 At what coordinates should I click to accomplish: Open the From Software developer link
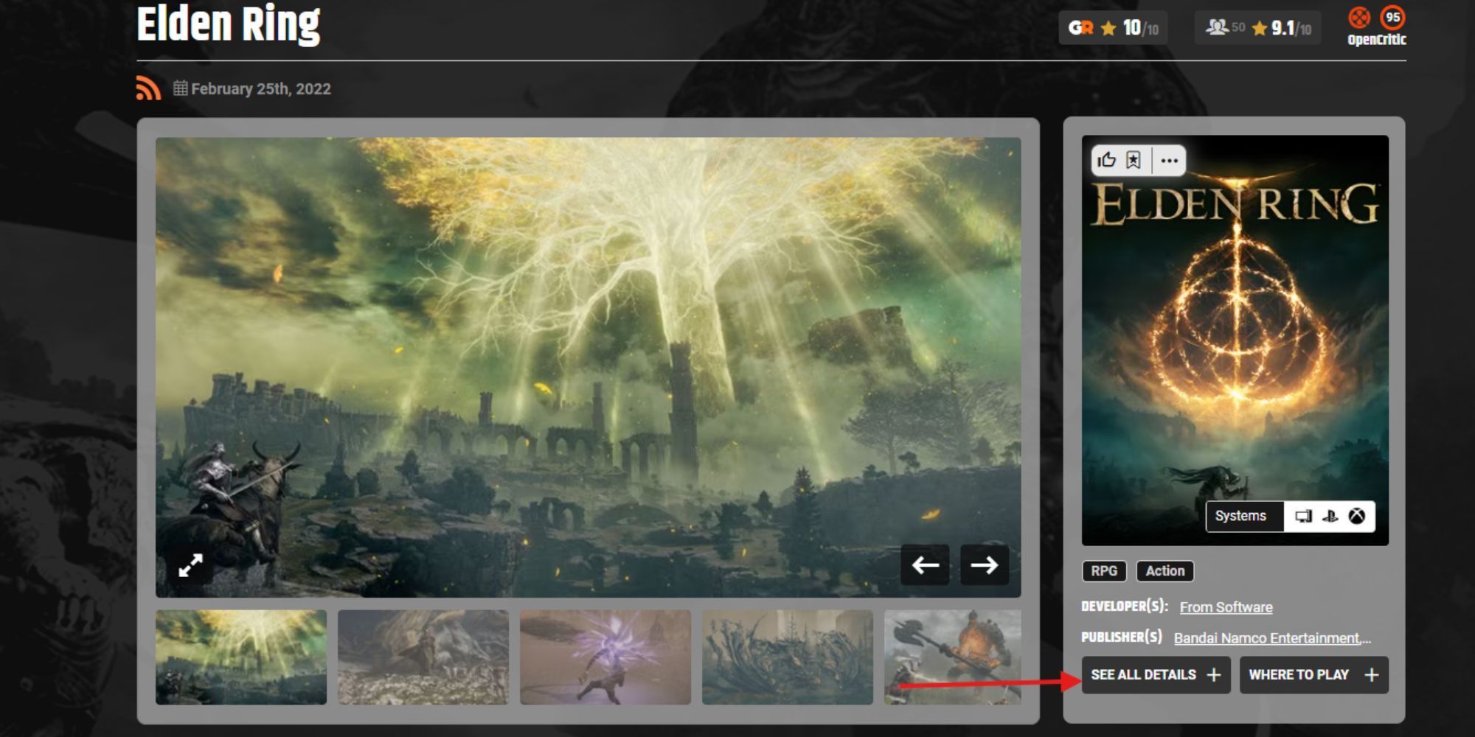1226,607
